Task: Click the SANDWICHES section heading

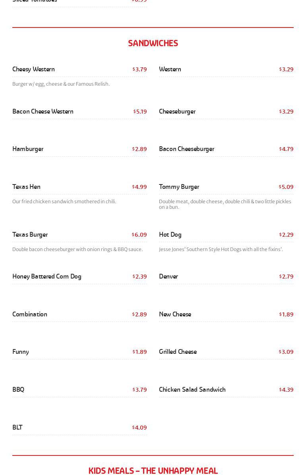Action: (x=153, y=43)
